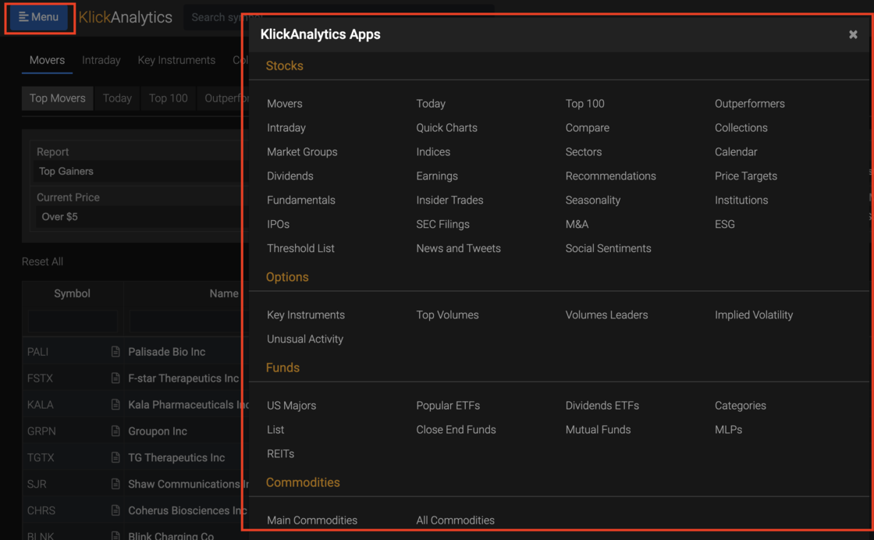The width and height of the screenshot is (874, 540).
Task: Open Outperformers app link
Action: (749, 104)
